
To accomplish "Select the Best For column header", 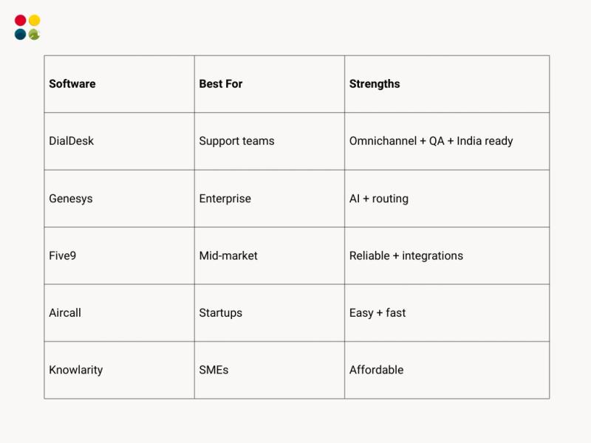I will coord(270,84).
